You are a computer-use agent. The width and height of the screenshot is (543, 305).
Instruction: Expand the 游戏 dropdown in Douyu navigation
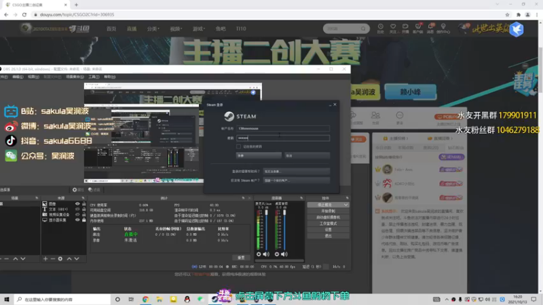coord(199,28)
